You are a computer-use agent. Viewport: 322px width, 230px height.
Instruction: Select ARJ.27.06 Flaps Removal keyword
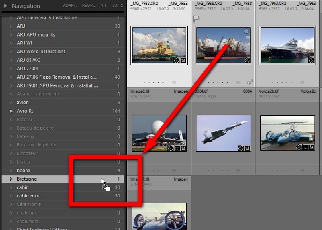click(x=56, y=77)
